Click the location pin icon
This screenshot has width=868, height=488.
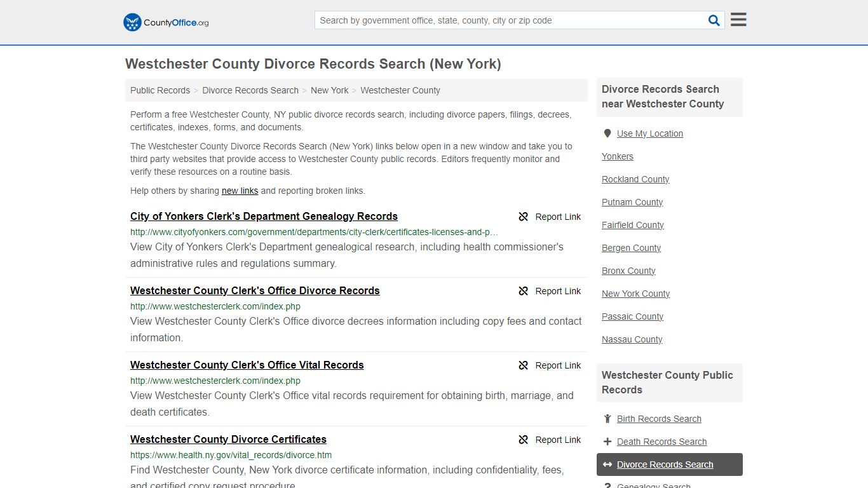click(x=607, y=133)
